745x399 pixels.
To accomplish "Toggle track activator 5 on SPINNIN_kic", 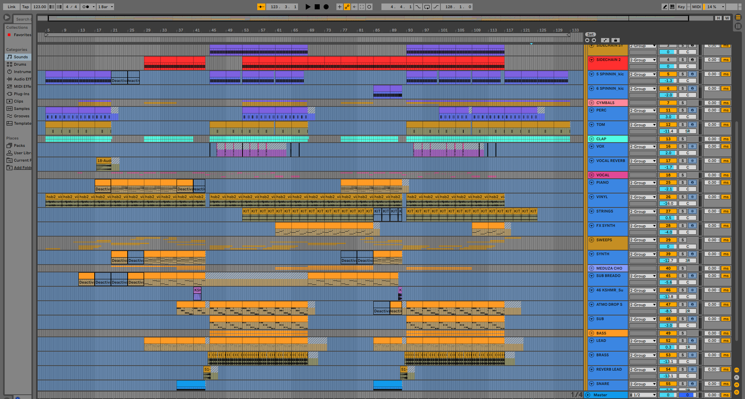I will click(x=668, y=74).
